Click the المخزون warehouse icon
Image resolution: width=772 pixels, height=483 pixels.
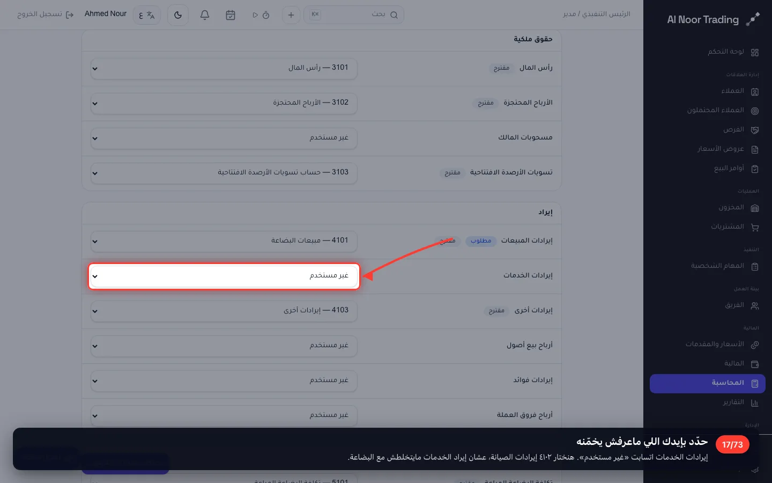pos(755,208)
